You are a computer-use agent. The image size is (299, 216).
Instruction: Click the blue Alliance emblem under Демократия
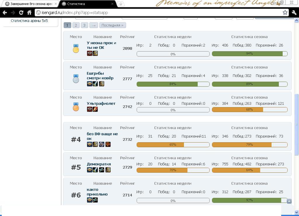[x=90, y=169]
